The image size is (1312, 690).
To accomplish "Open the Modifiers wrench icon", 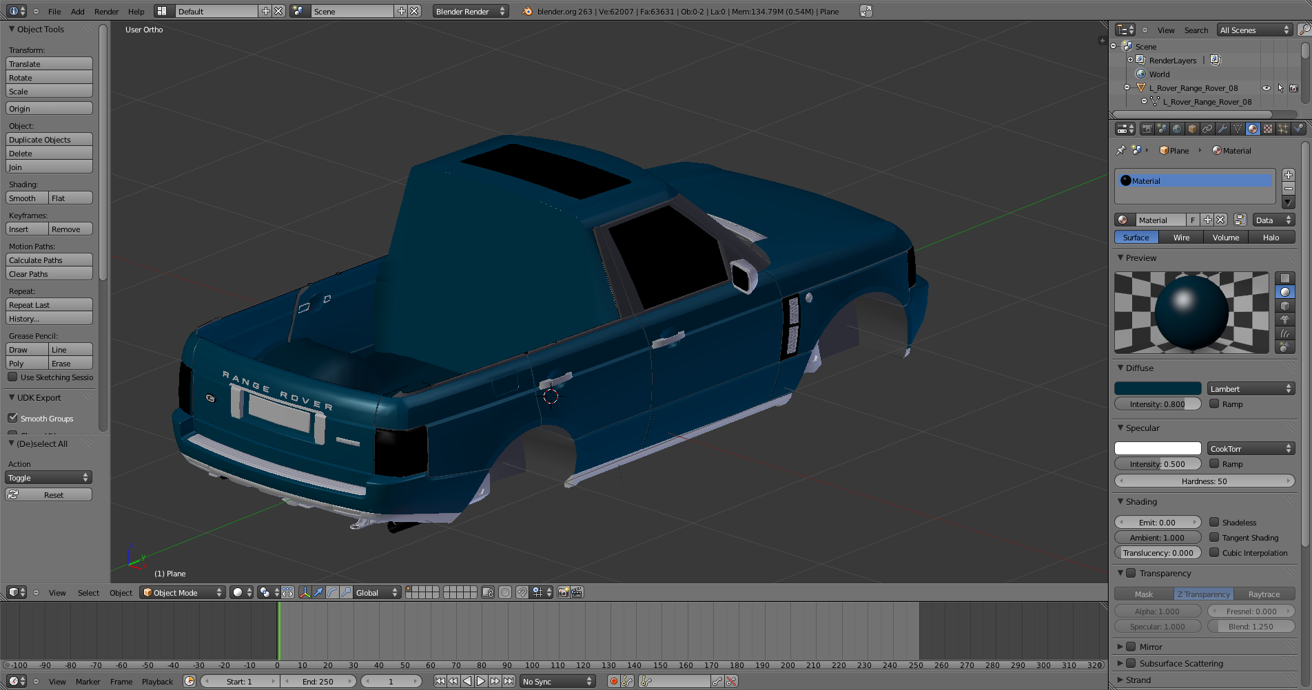I will pos(1222,129).
